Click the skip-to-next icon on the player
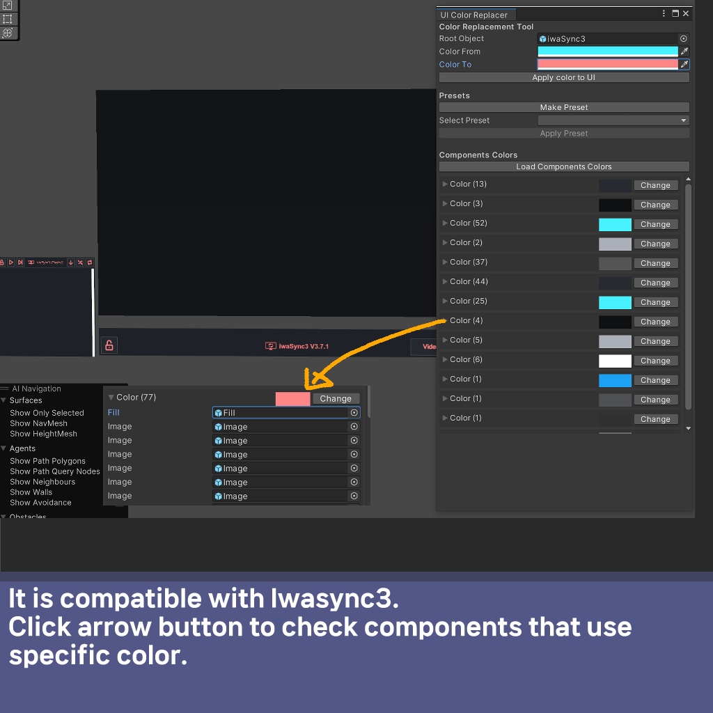 pos(20,263)
